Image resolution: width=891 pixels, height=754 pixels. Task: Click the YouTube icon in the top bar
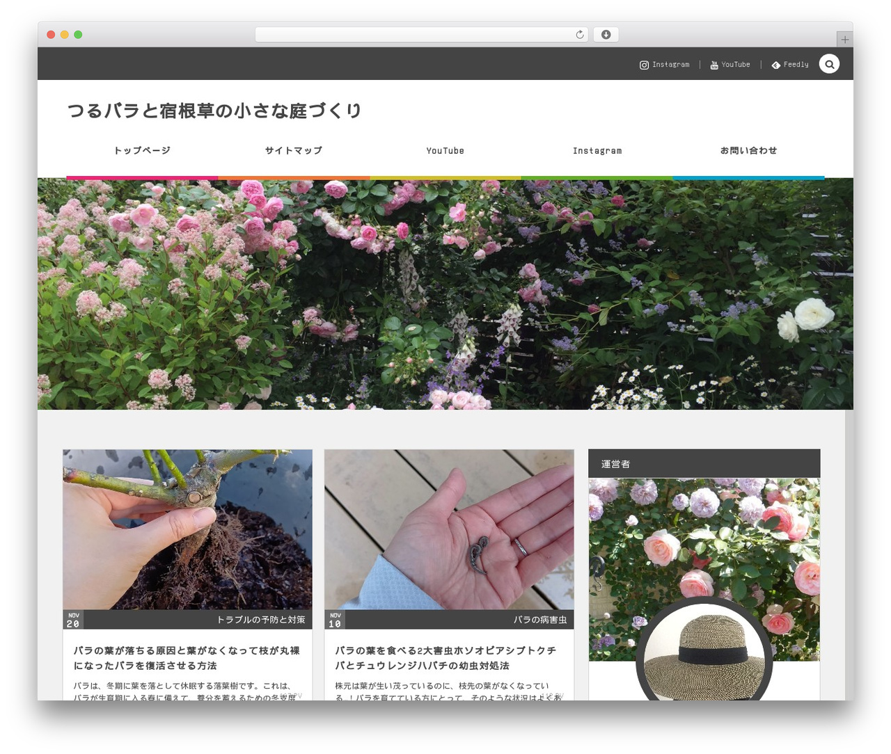pyautogui.click(x=714, y=65)
